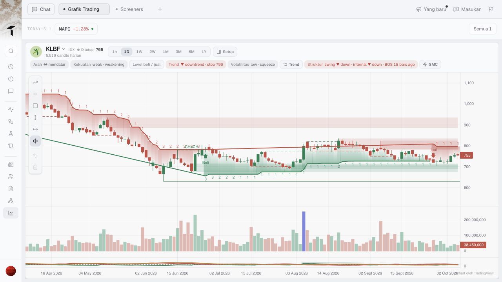Select the 3M timeframe
502x282 pixels.
point(178,52)
